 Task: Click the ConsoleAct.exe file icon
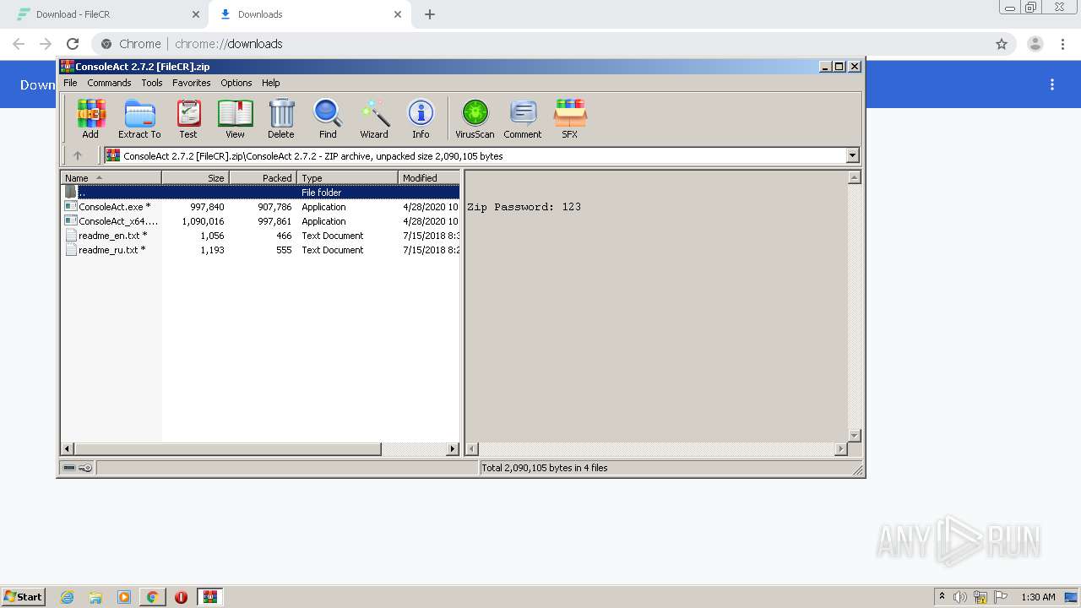(x=71, y=207)
